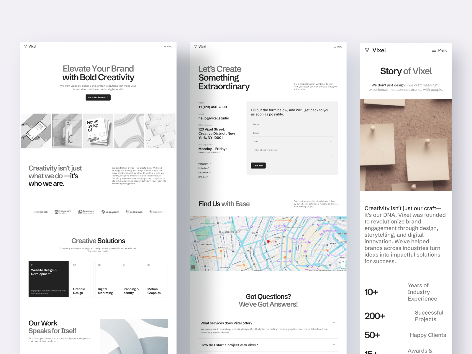Viewport: 472px width, 354px height.
Task: Open the wavy lines artwork thumbnail
Action: click(129, 131)
